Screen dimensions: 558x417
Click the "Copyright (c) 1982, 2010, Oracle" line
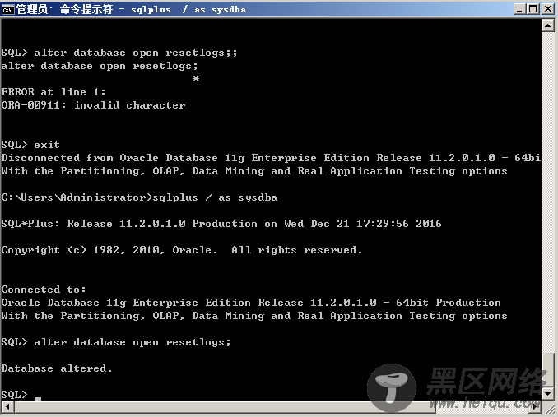point(182,250)
